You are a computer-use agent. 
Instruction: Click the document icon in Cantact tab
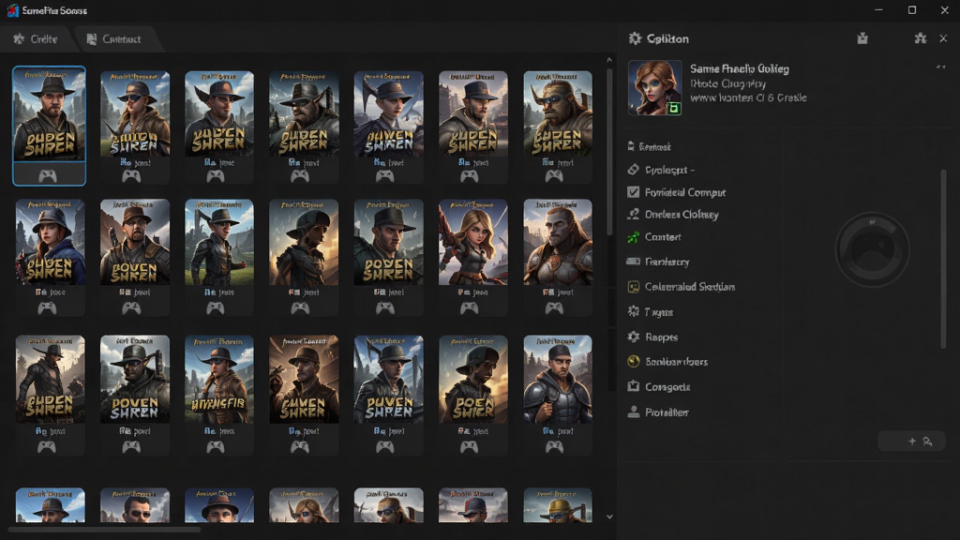tap(91, 39)
